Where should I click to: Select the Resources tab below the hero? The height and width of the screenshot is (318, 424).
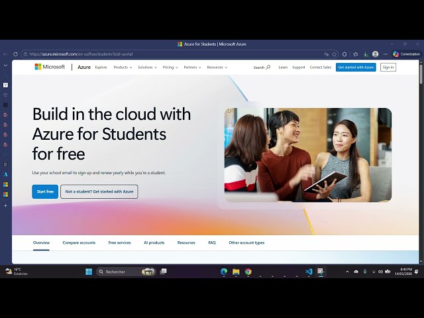pyautogui.click(x=186, y=243)
